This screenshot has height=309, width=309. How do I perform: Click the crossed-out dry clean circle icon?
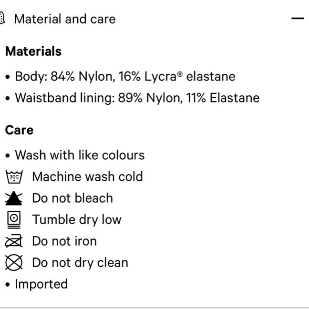pyautogui.click(x=14, y=262)
